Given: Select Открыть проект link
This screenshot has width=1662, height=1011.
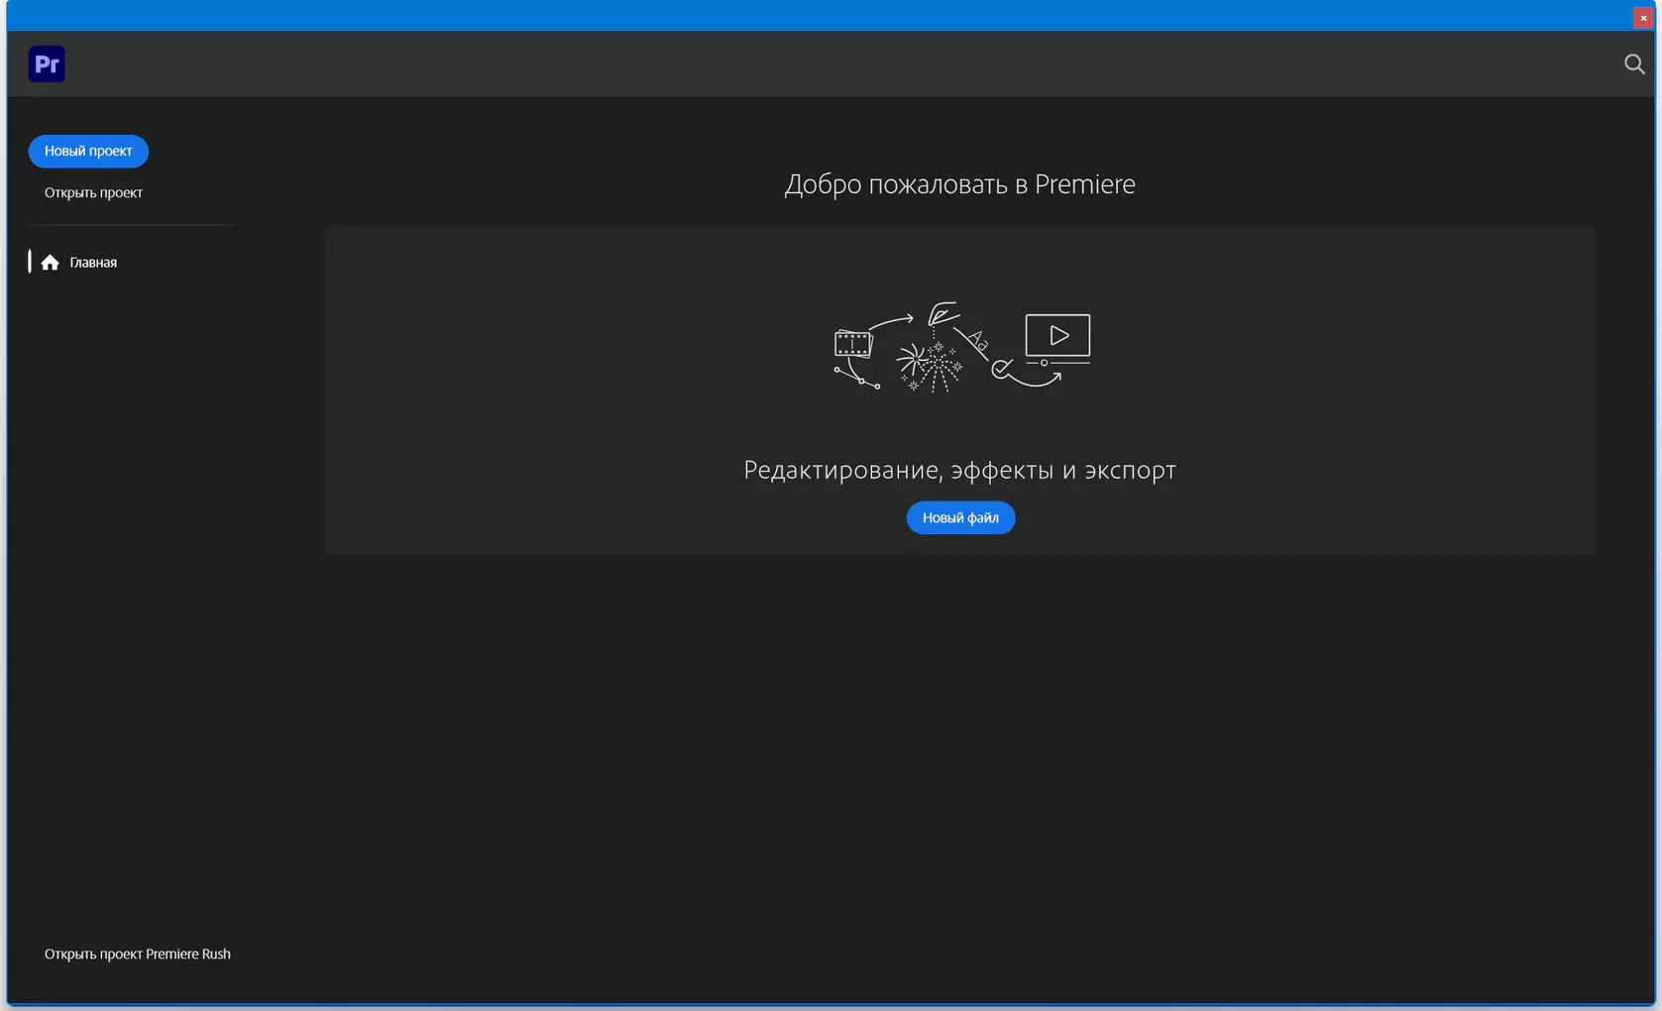Looking at the screenshot, I should click(x=93, y=193).
